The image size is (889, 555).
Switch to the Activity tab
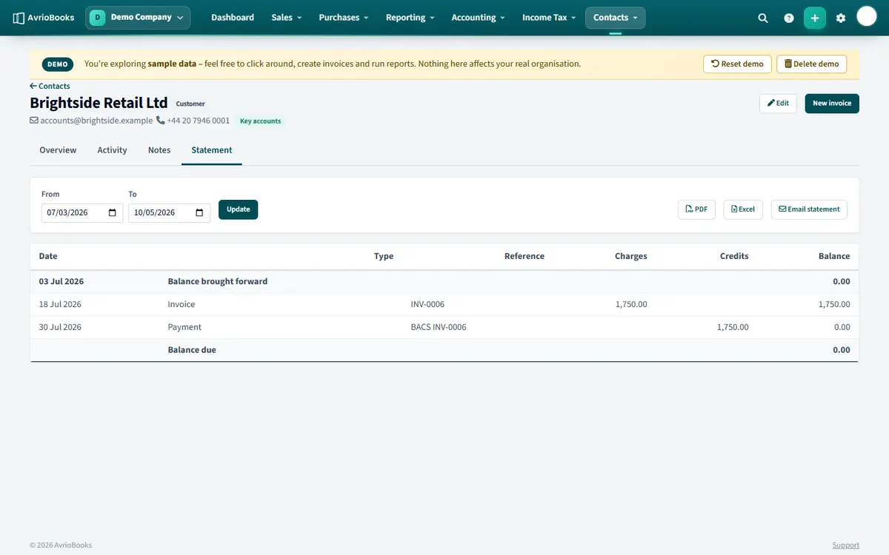pos(112,150)
